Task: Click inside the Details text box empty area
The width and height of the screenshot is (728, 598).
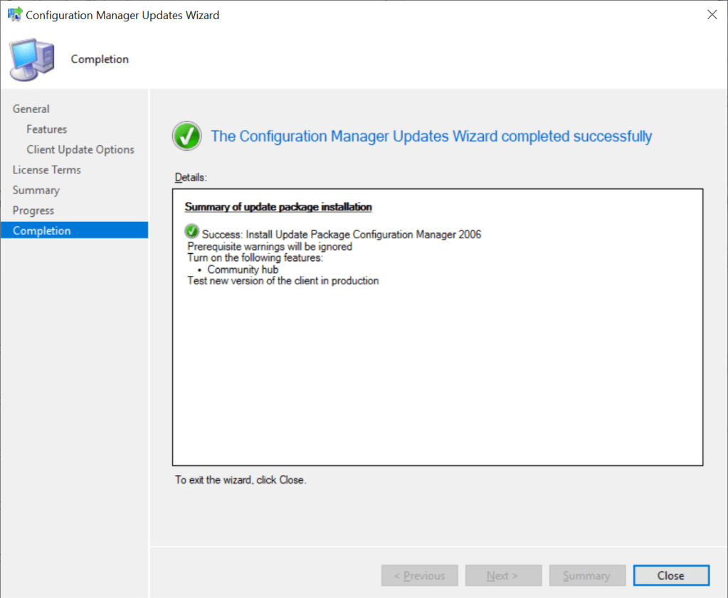Action: (x=437, y=377)
